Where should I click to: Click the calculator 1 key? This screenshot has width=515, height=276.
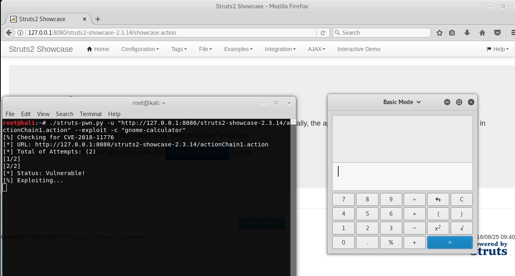click(343, 228)
